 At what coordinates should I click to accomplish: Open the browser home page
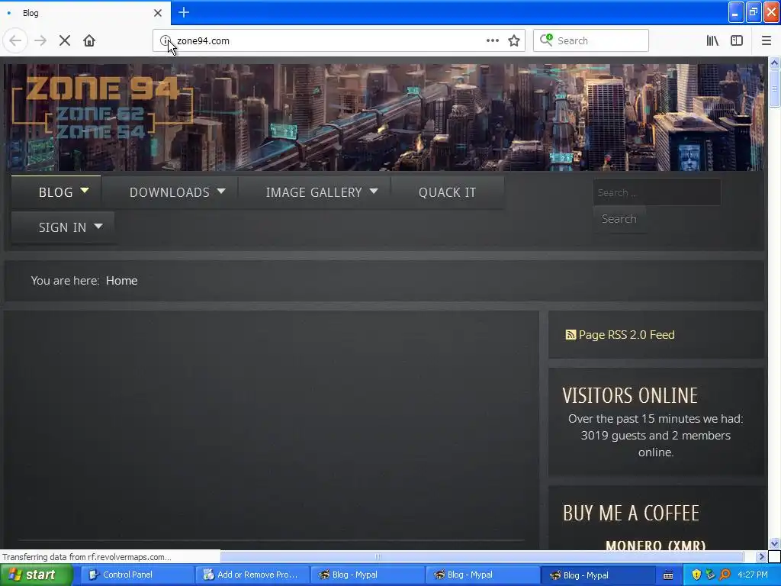[x=89, y=40]
